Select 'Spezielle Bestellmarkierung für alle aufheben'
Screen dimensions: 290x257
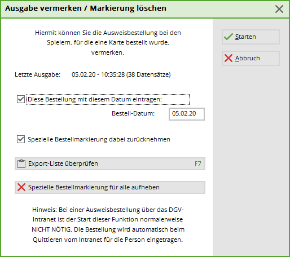[110, 187]
